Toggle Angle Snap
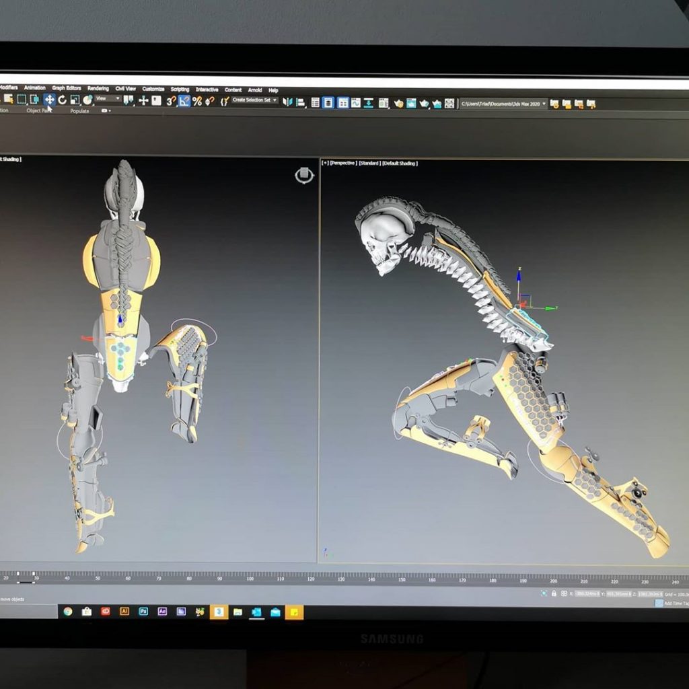This screenshot has width=689, height=689. [x=184, y=101]
